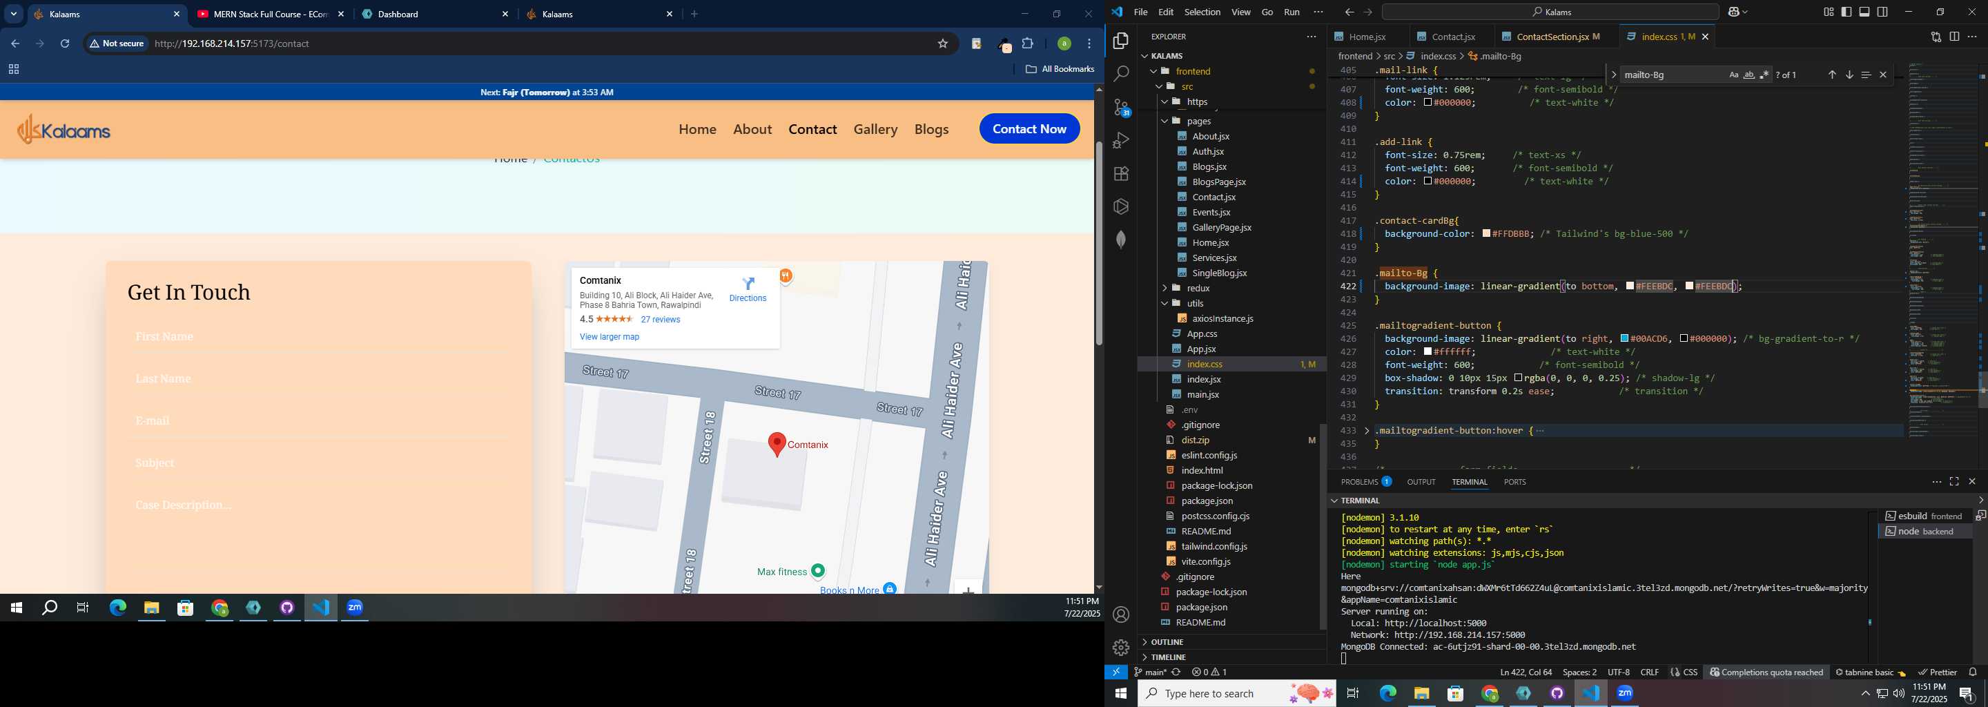This screenshot has width=1988, height=707.
Task: Collapse the KALAMS root folder
Action: pyautogui.click(x=1144, y=55)
